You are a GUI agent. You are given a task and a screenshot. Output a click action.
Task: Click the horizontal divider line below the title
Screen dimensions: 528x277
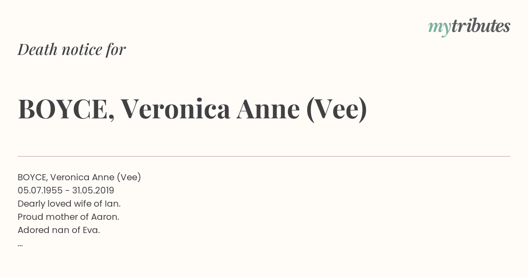264,156
